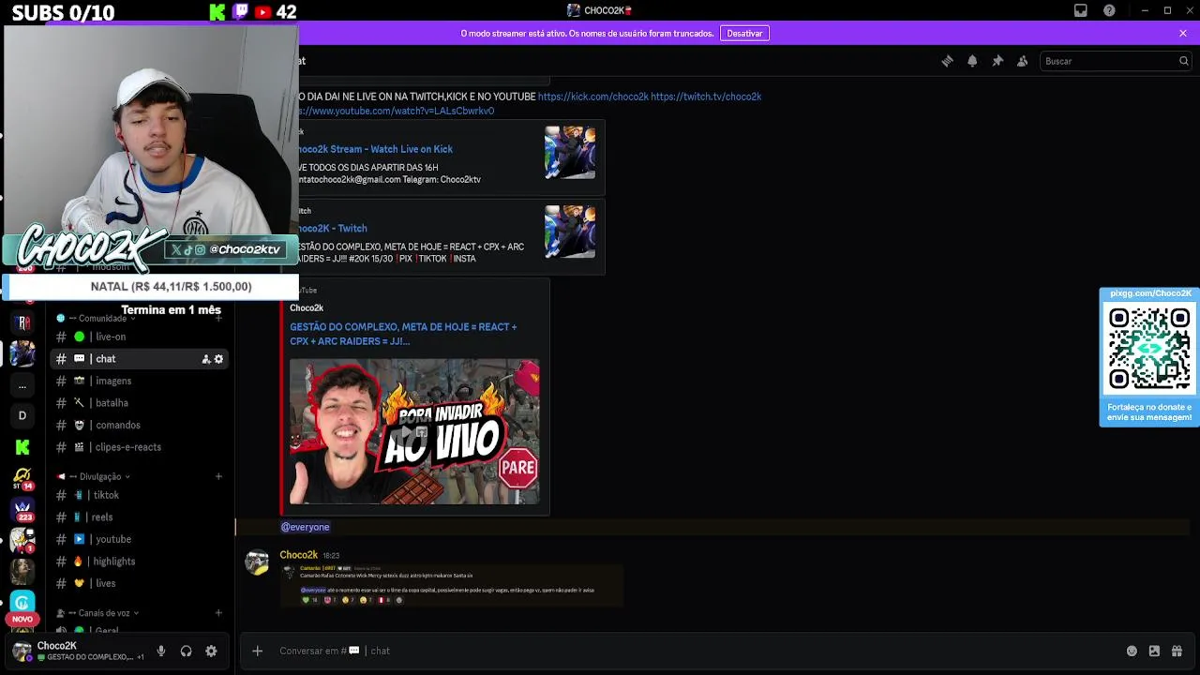This screenshot has width=1200, height=675.
Task: Open Choco2k message avatar
Action: click(x=257, y=562)
